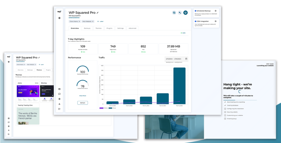Expand View More under Performance

click(x=83, y=96)
